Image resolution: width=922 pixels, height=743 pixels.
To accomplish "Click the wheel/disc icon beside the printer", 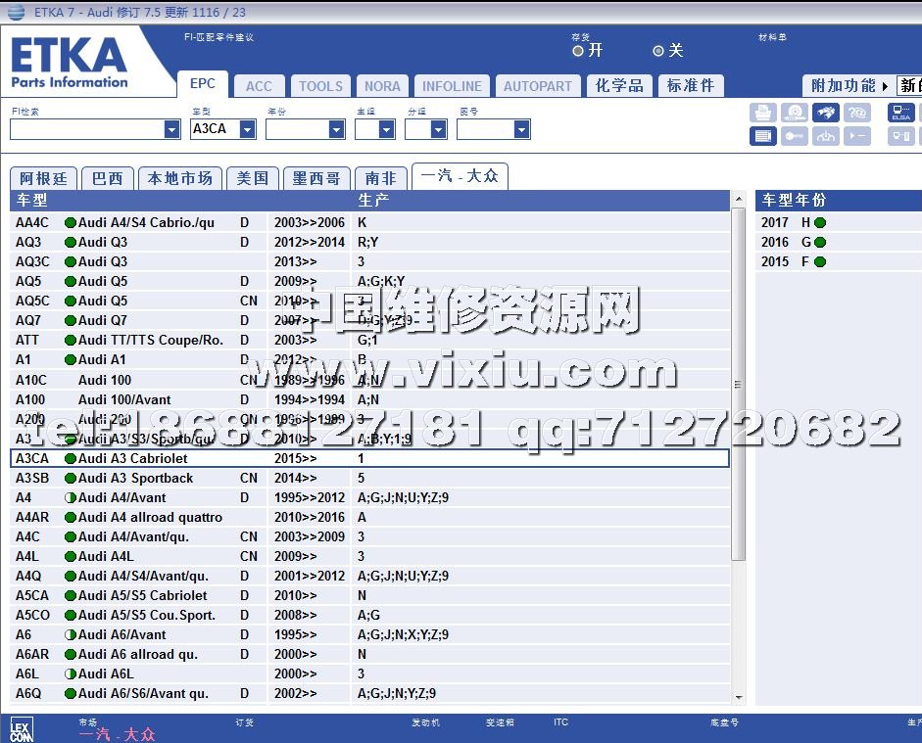I will (795, 113).
